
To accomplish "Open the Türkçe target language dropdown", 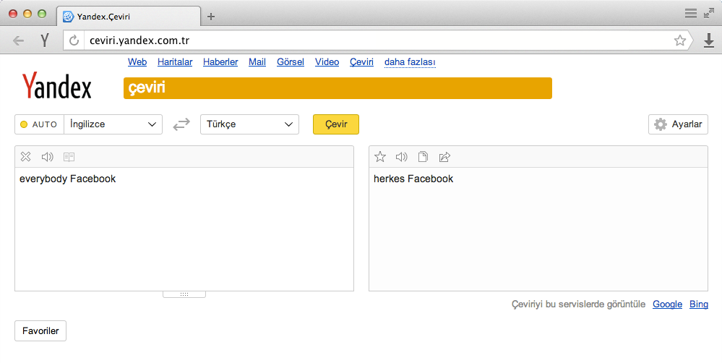I will (x=249, y=124).
